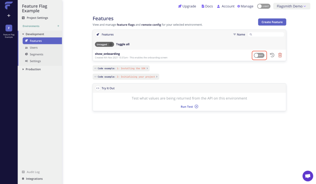Open Project Settings in the sidebar
Image resolution: width=316 pixels, height=184 pixels.
pos(35,18)
